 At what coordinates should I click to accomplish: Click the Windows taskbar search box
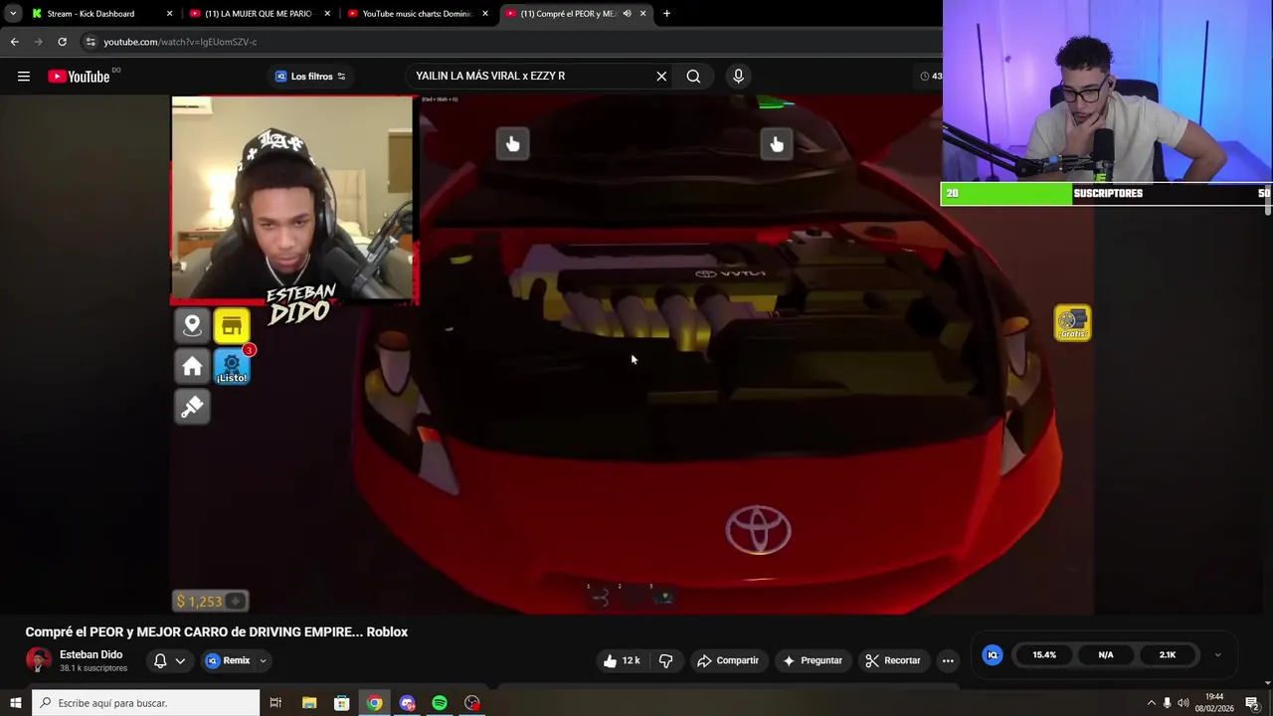tap(146, 703)
